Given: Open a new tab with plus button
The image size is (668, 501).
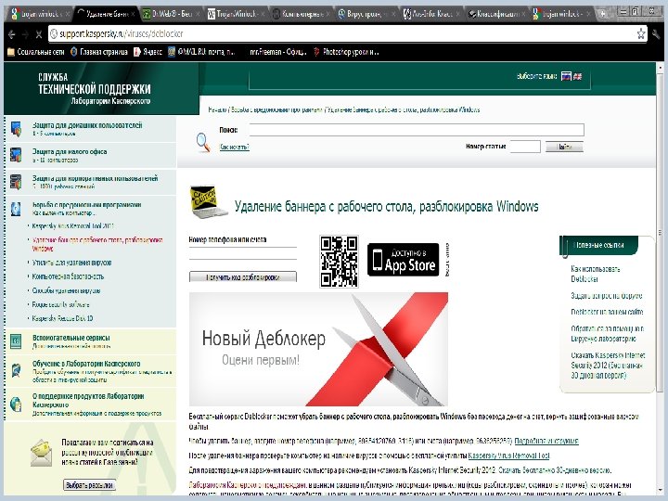Looking at the screenshot, I should (603, 14).
